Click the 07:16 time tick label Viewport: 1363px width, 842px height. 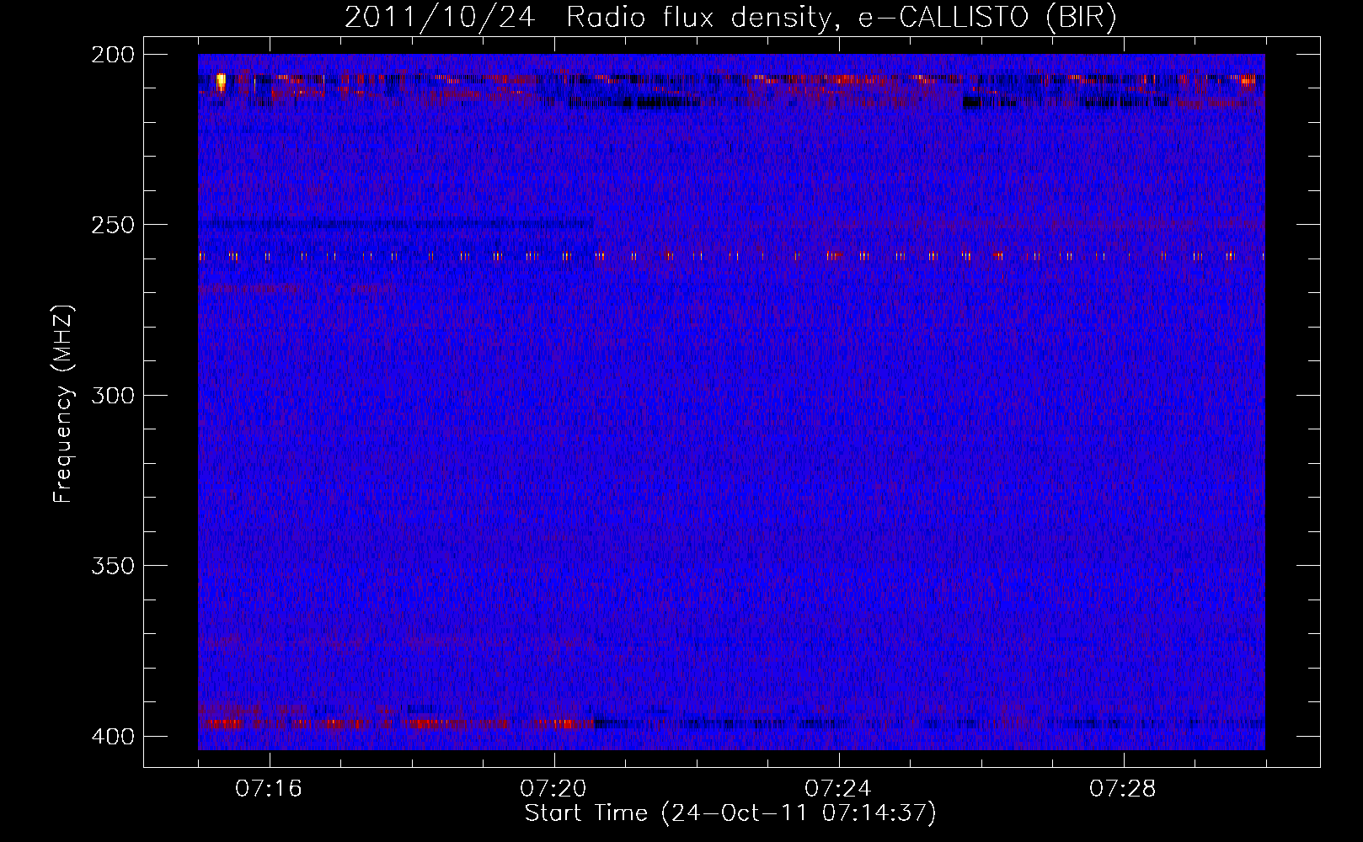(269, 789)
